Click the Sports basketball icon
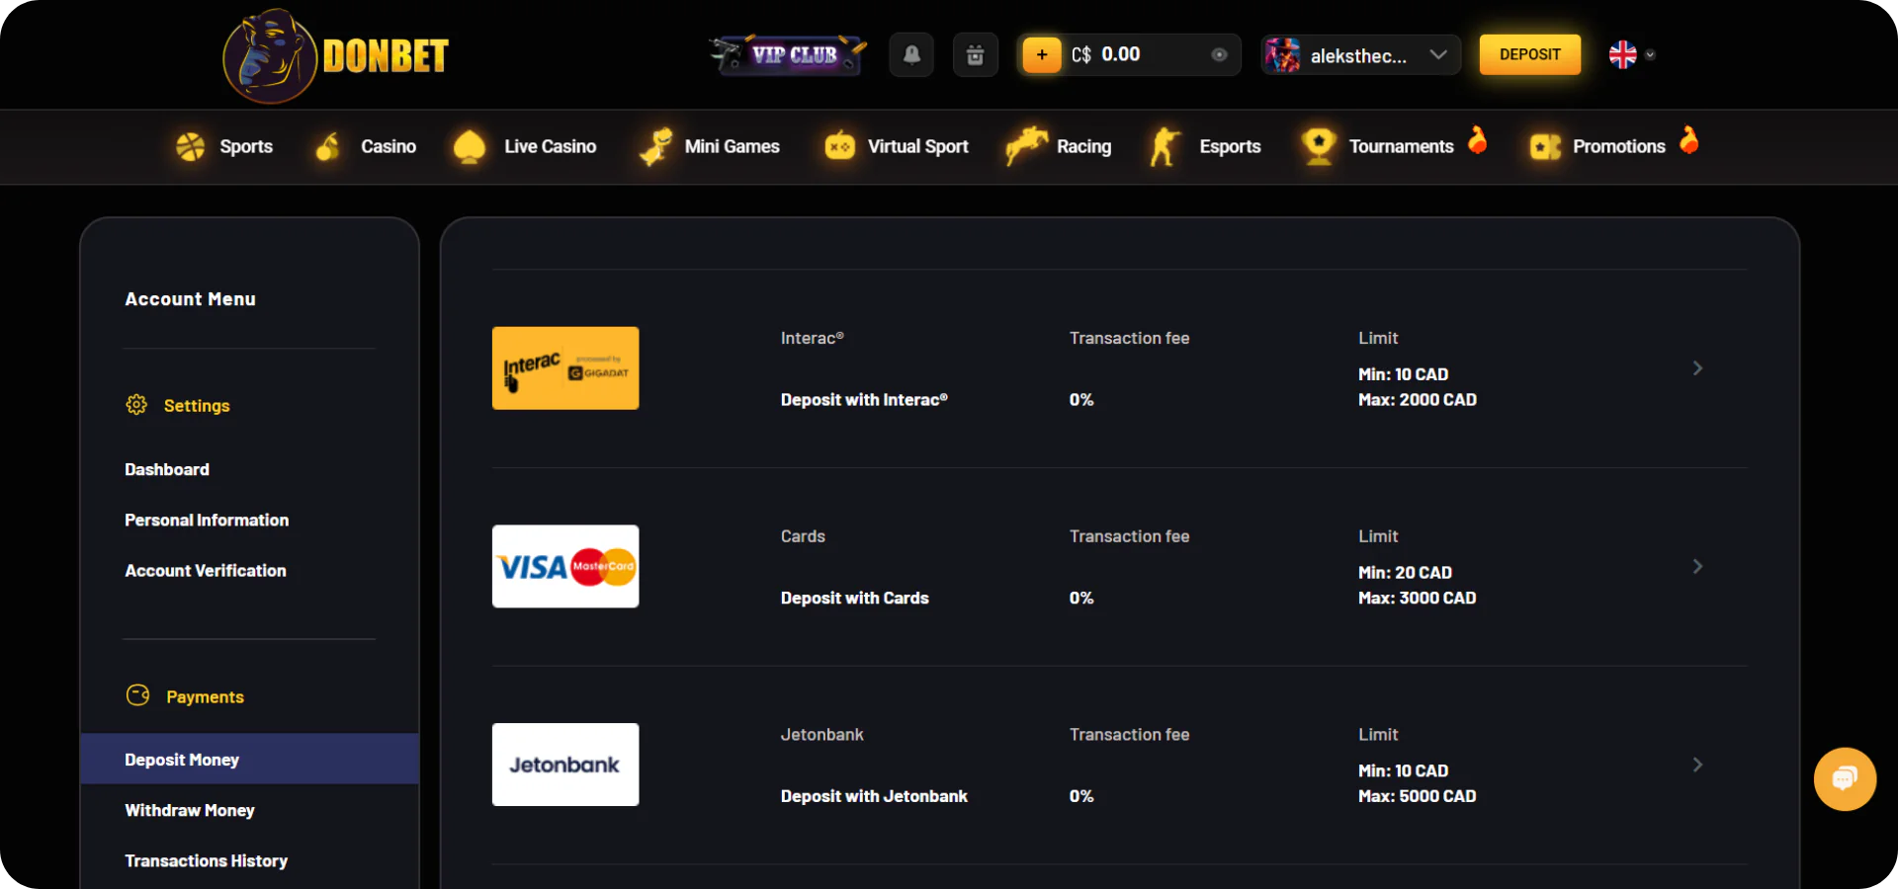Viewport: 1898px width, 889px height. click(x=191, y=146)
